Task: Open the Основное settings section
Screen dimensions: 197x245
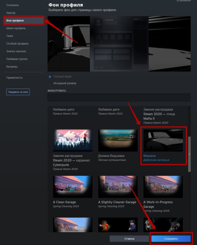Action: pos(13,5)
